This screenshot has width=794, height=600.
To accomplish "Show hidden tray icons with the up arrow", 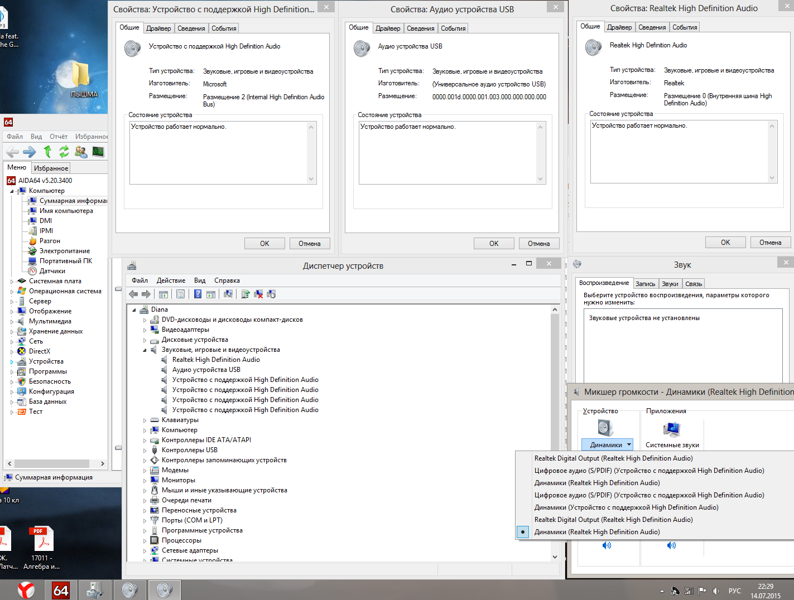I will [662, 591].
